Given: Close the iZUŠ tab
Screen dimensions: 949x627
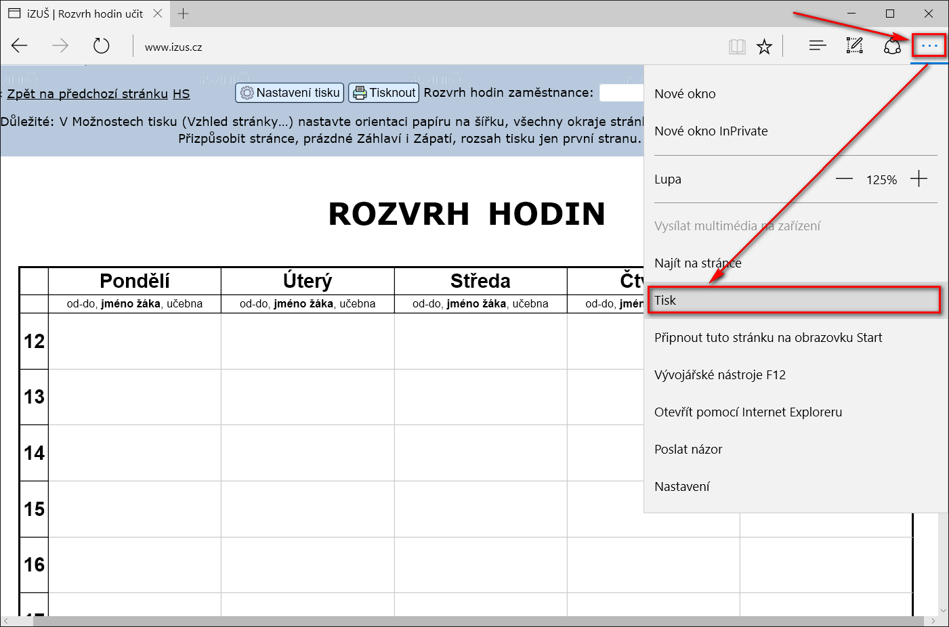Looking at the screenshot, I should pyautogui.click(x=158, y=14).
